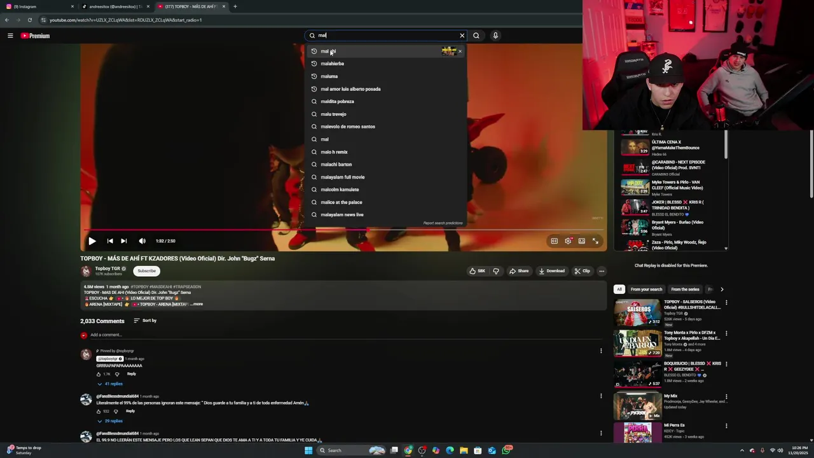
Task: Show more filter chips with arrow
Action: 722,289
